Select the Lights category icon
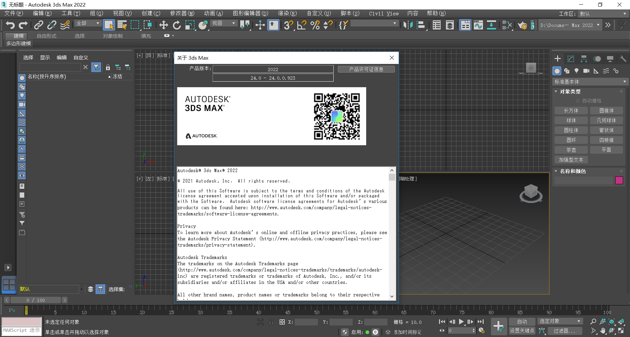The height and width of the screenshot is (337, 630). (x=577, y=71)
